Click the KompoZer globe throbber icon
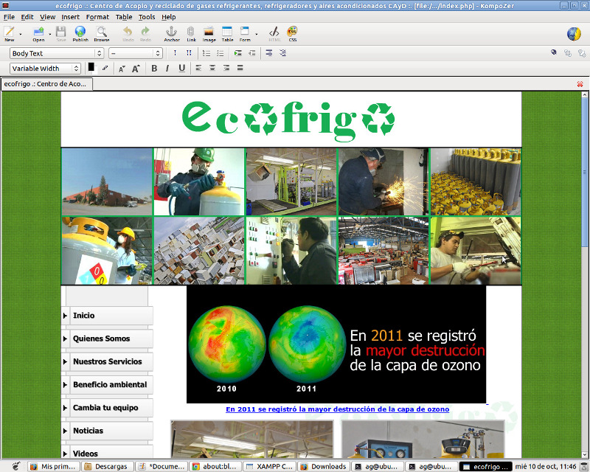This screenshot has width=590, height=472. coord(574,33)
